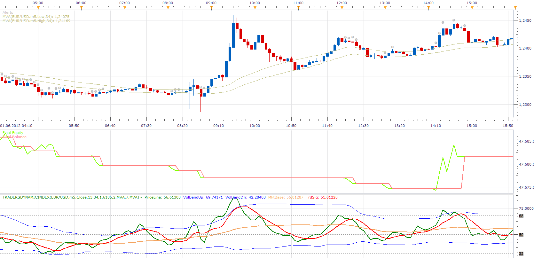Click the orange marker under 09:00
Viewport: 534px width, 258px height.
point(211,8)
